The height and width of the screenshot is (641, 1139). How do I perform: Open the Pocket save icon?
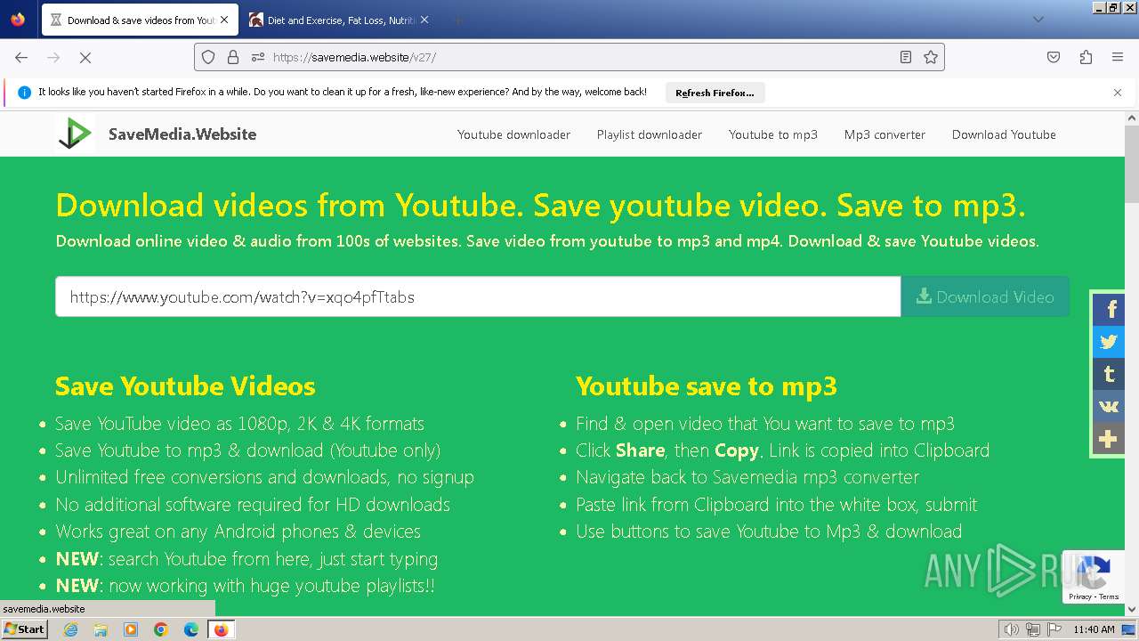coord(1054,57)
